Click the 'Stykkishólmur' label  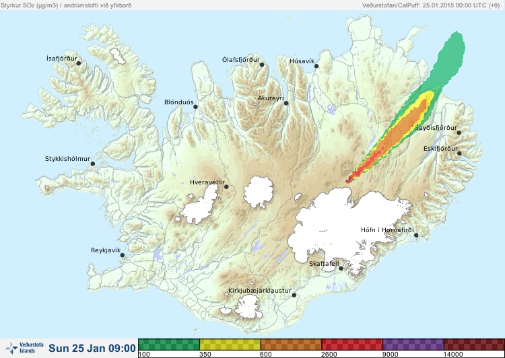(67, 159)
